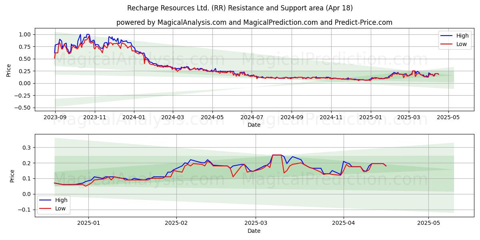Click the '1.00' y-axis tick label
480x240 pixels.
(x=25, y=34)
